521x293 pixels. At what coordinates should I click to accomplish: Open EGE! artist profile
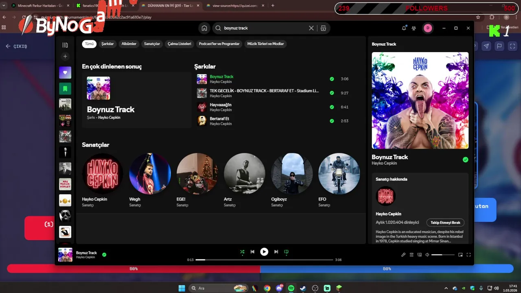point(197,174)
